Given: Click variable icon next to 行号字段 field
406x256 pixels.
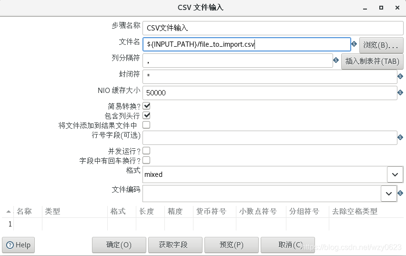Looking at the screenshot, I should tap(400, 137).
